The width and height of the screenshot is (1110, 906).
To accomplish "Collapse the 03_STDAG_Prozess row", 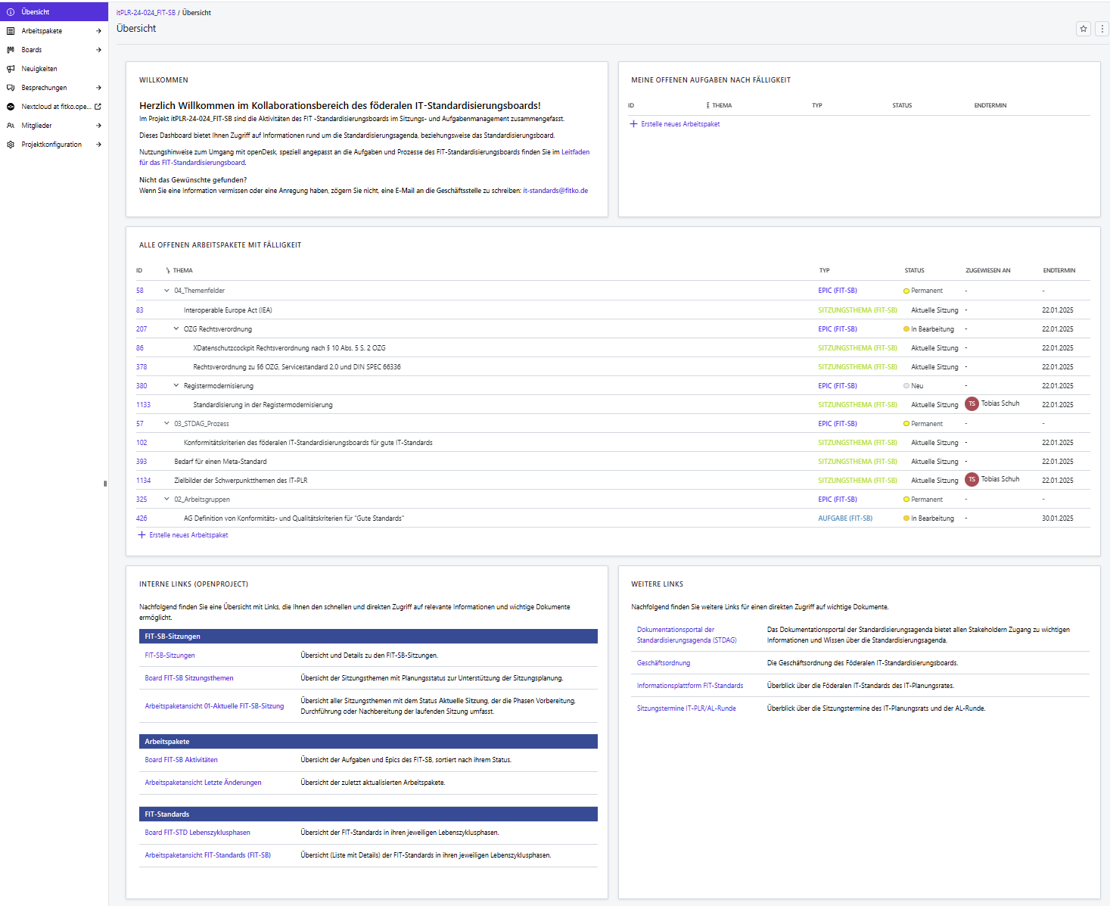I will (x=167, y=424).
